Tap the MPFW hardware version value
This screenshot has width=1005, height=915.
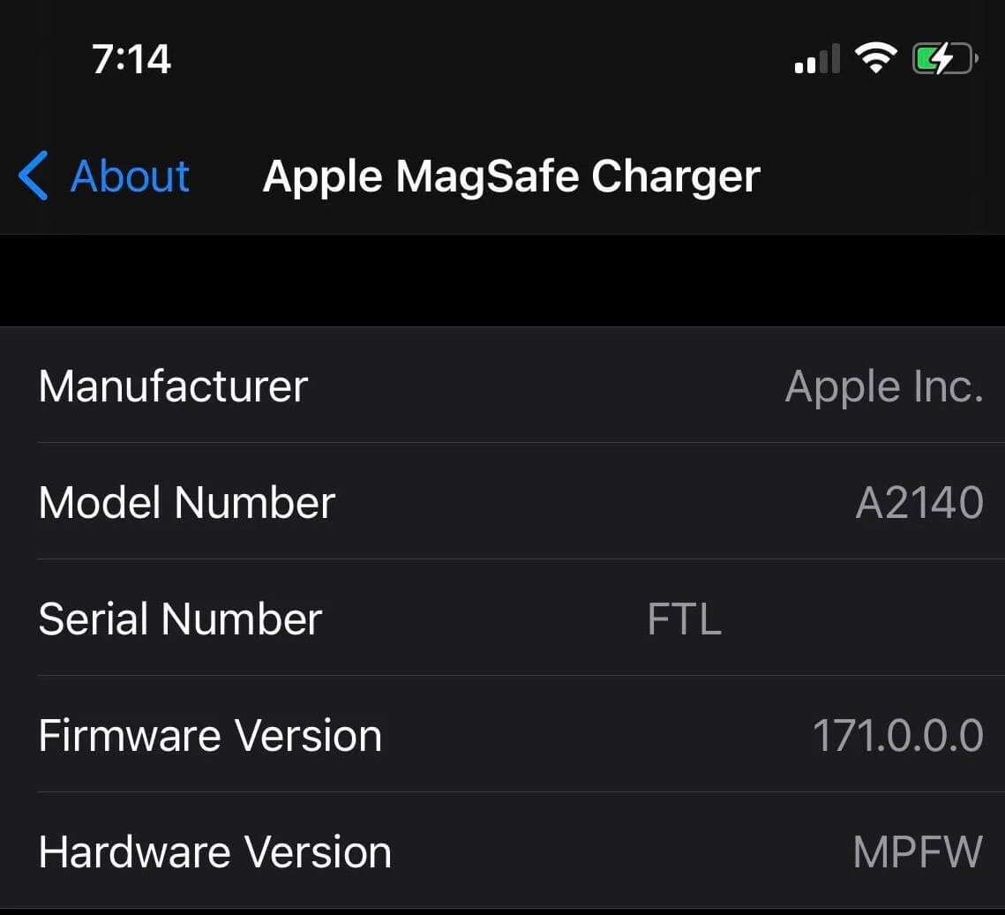pos(918,851)
